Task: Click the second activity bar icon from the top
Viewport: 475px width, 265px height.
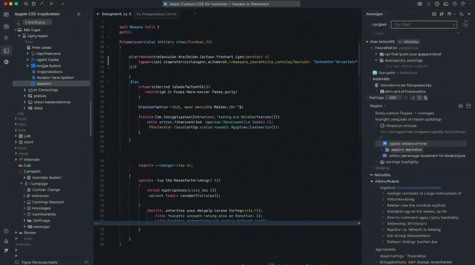Action: pos(6,26)
